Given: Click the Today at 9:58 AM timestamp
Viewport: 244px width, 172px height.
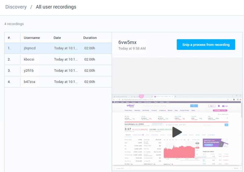Looking at the screenshot, I should (132, 48).
